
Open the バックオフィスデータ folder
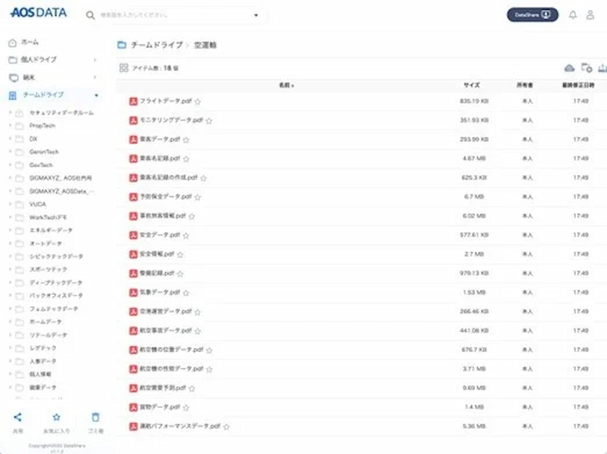(56, 296)
